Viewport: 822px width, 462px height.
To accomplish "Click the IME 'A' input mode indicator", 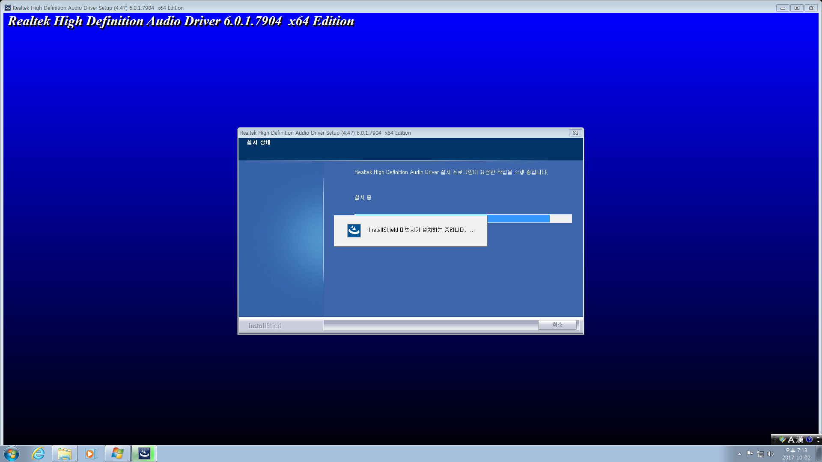I will coord(791,439).
